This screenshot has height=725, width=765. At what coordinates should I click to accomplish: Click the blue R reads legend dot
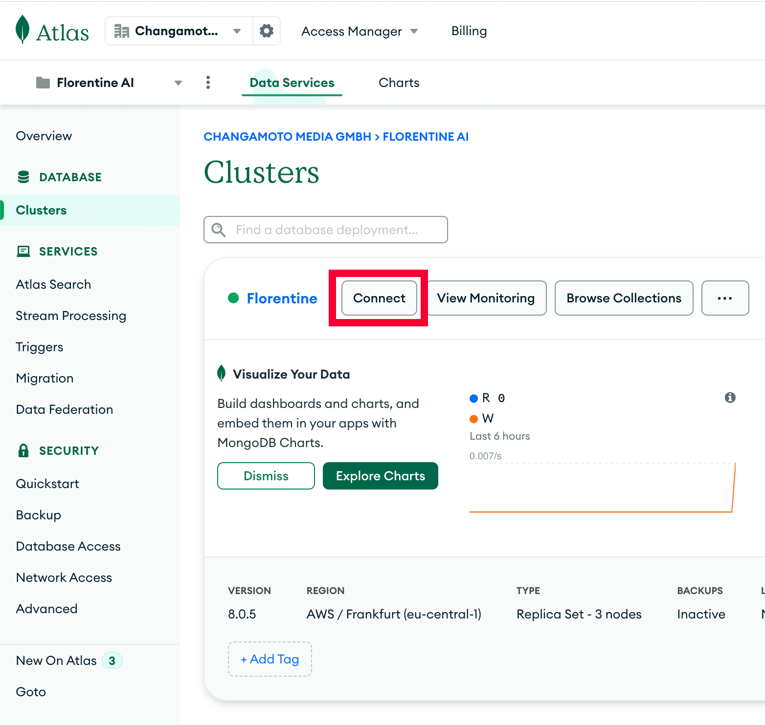[x=473, y=399]
